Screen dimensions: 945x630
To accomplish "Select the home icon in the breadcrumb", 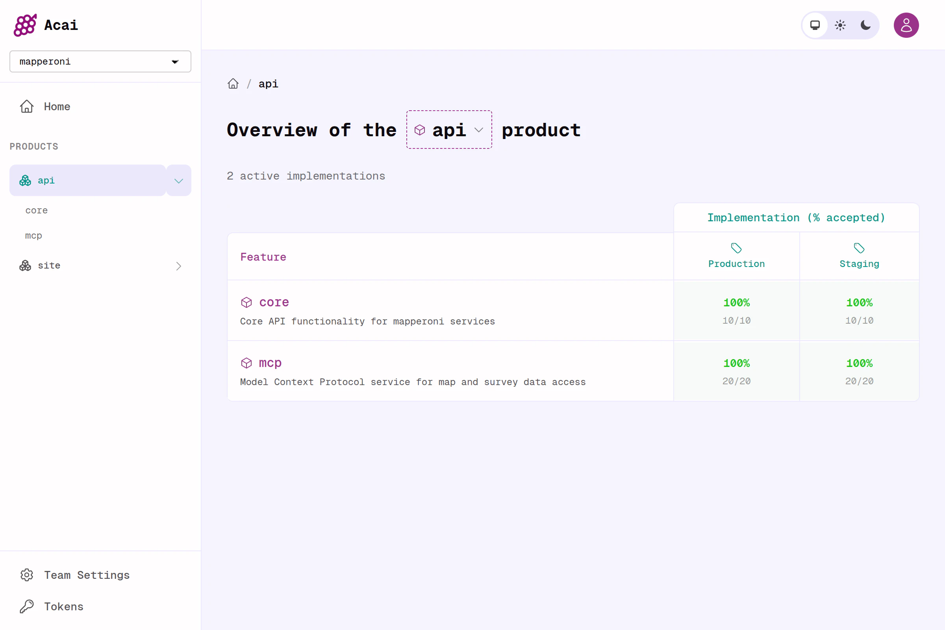I will [x=233, y=83].
